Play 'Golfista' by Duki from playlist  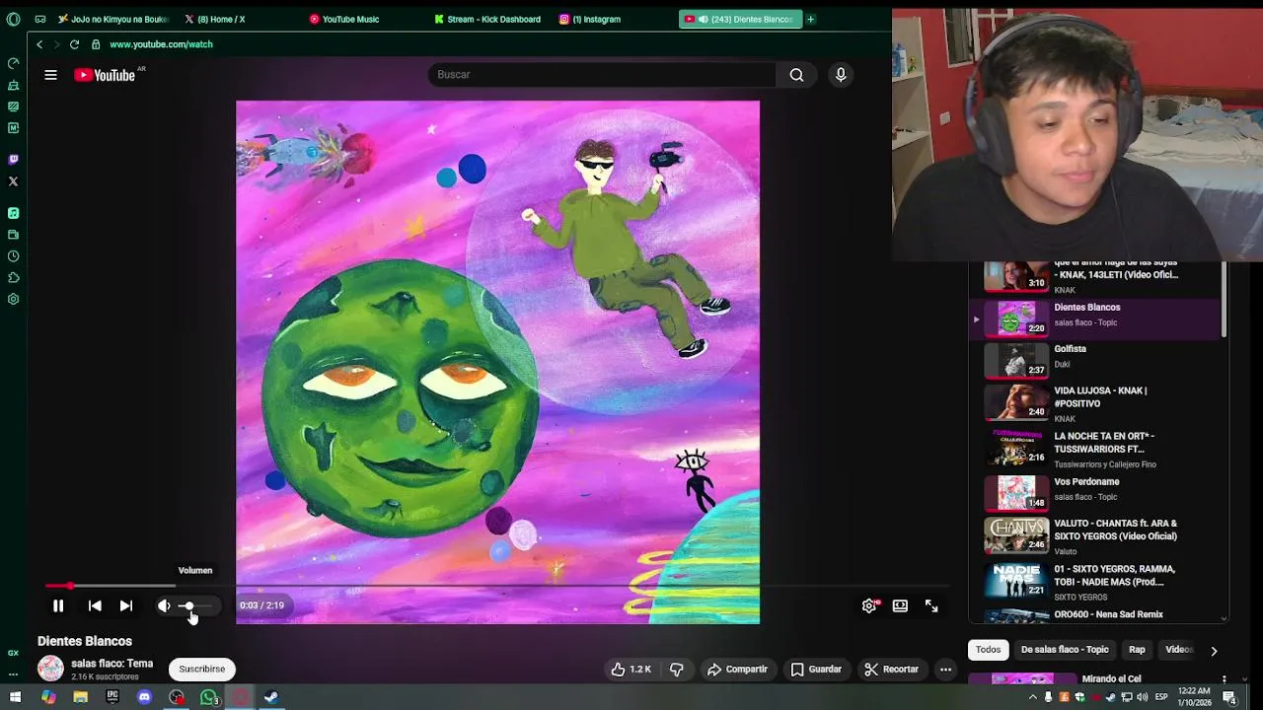click(x=1095, y=360)
